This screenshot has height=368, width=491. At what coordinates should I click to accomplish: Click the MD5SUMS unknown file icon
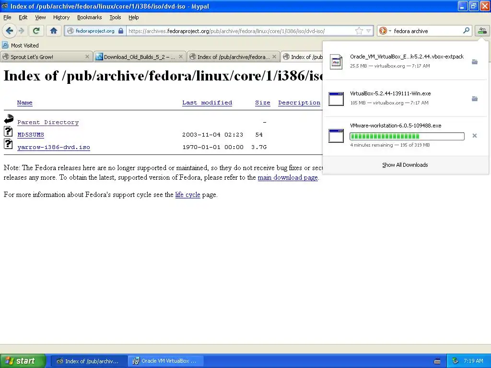(x=8, y=131)
